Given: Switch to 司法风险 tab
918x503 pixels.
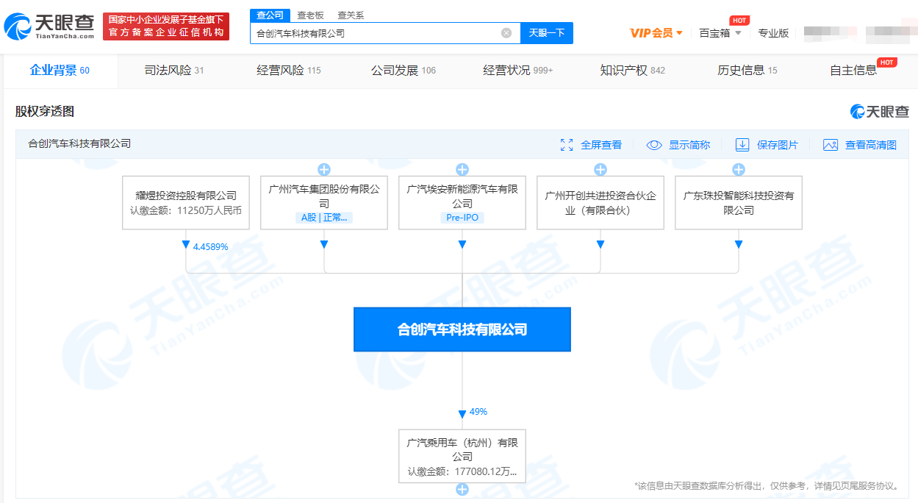Looking at the screenshot, I should [173, 71].
